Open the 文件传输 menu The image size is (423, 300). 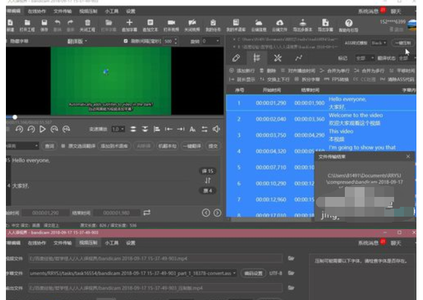tap(63, 11)
